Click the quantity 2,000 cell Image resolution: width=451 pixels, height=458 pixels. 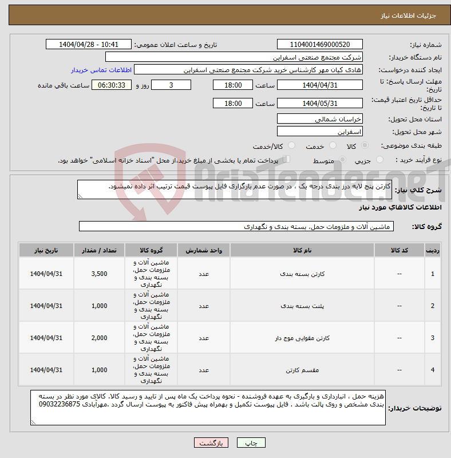(100, 338)
